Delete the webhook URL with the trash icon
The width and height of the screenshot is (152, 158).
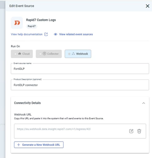tap(139, 131)
